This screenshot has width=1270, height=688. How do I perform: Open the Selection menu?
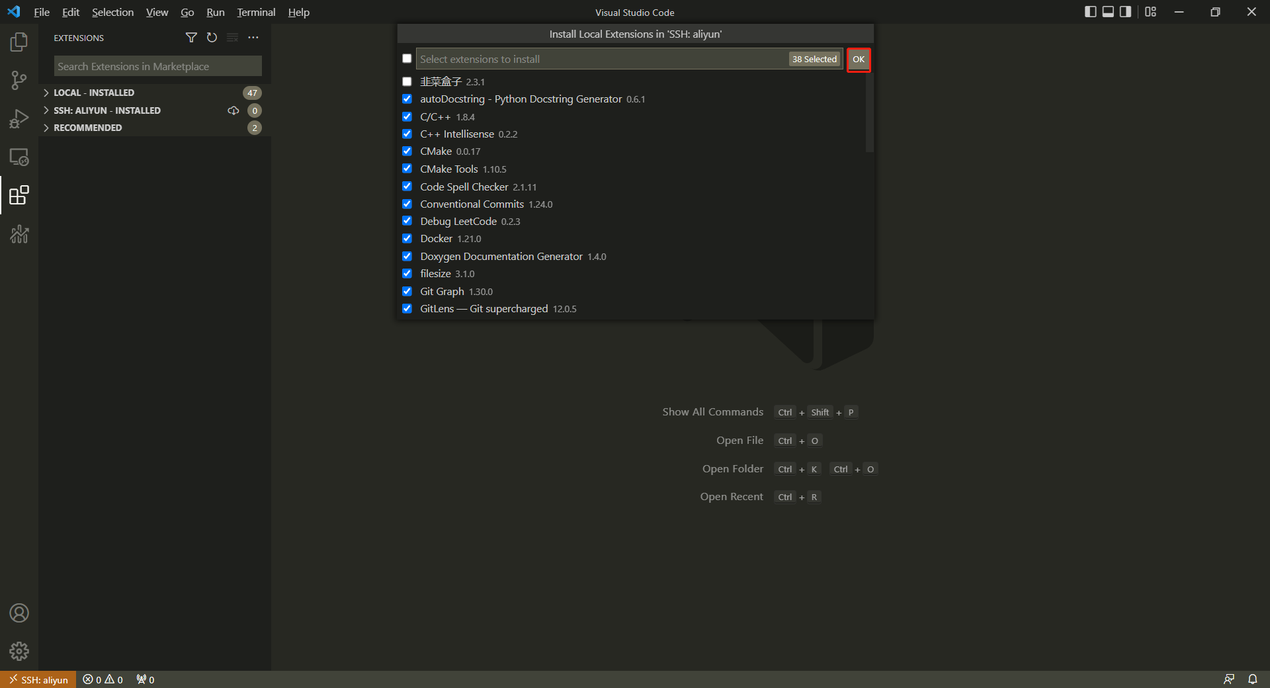click(112, 12)
